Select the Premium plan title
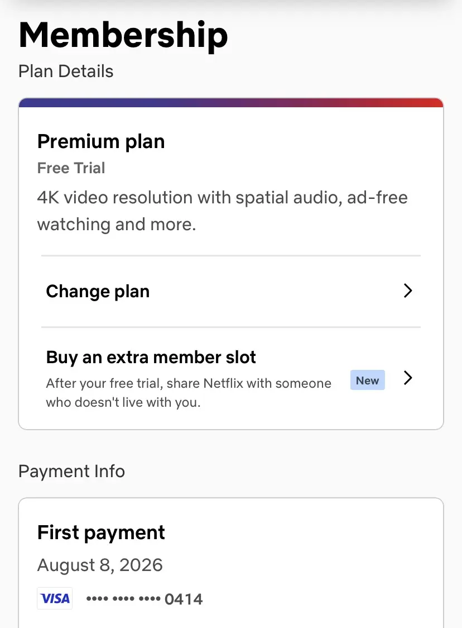Viewport: 462px width, 628px height. point(101,142)
